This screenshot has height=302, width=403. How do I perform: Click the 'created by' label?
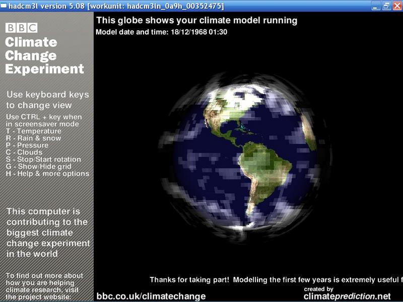pos(318,289)
